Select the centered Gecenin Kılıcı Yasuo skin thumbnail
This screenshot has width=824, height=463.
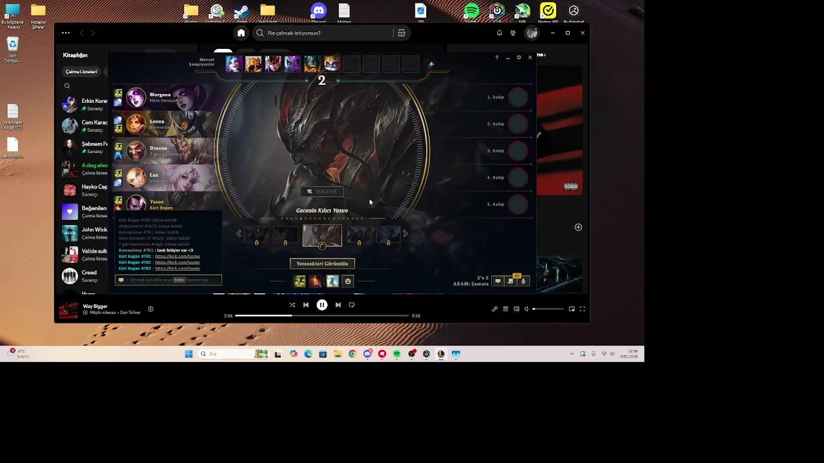(322, 235)
